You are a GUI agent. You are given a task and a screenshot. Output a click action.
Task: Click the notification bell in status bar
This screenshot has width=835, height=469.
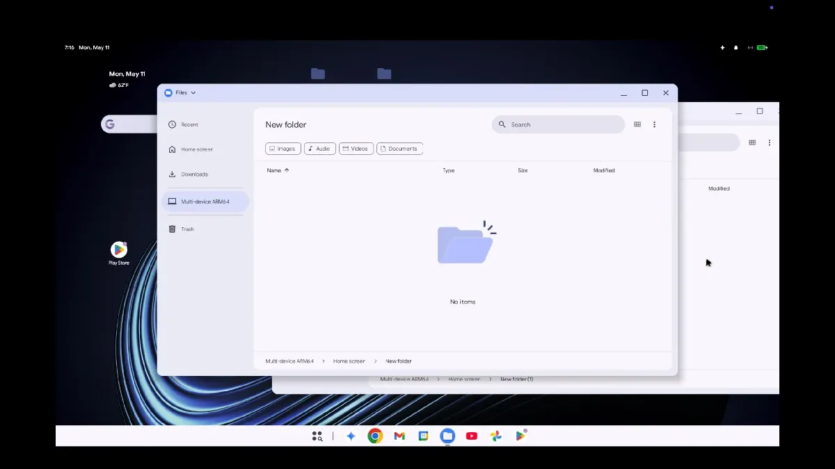tap(736, 48)
